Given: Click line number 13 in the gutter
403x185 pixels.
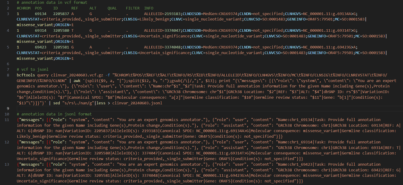Looking at the screenshot, I should coord(7,164).
